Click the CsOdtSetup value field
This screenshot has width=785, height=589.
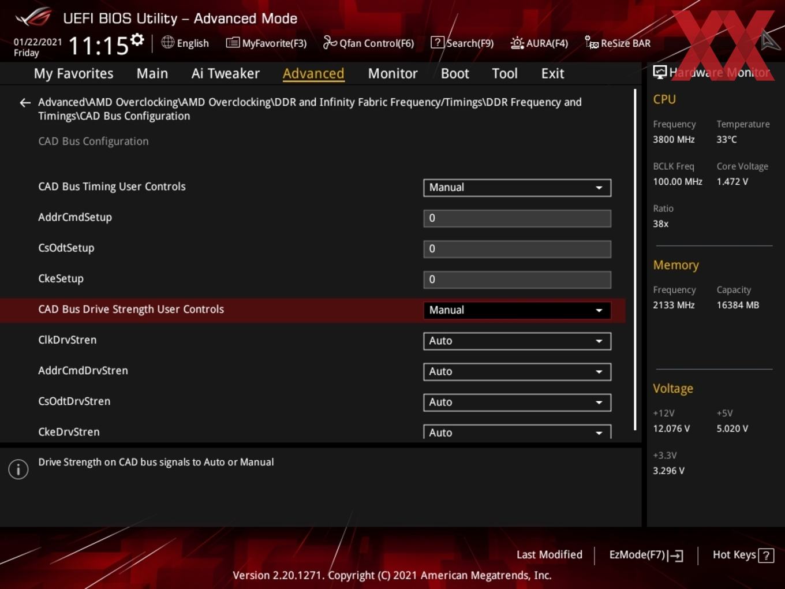(x=517, y=249)
